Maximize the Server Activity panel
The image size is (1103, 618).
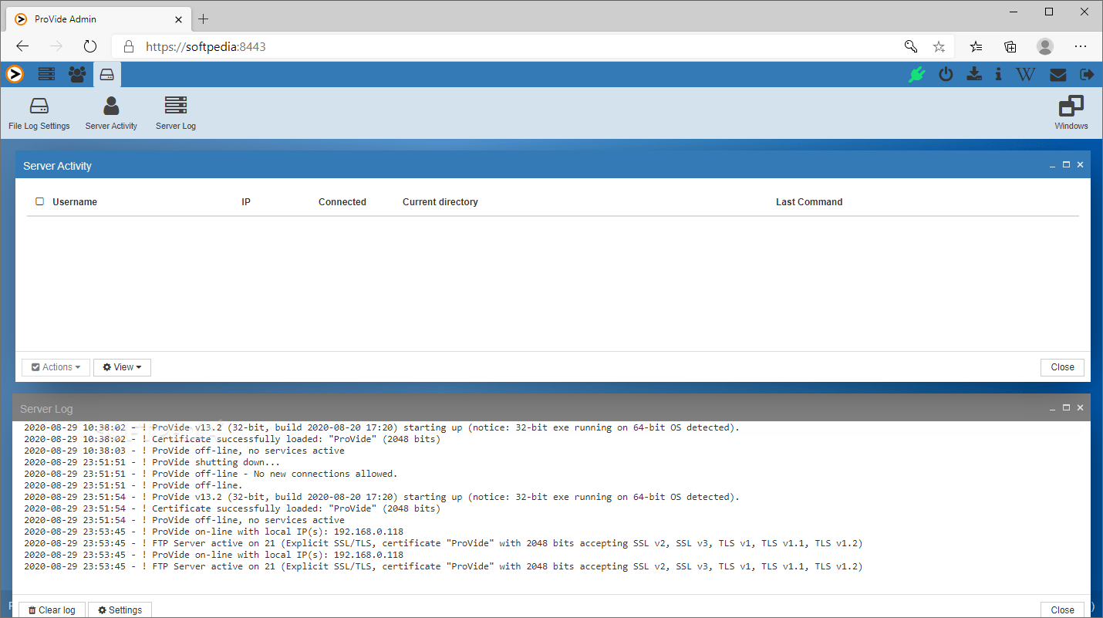pyautogui.click(x=1067, y=165)
